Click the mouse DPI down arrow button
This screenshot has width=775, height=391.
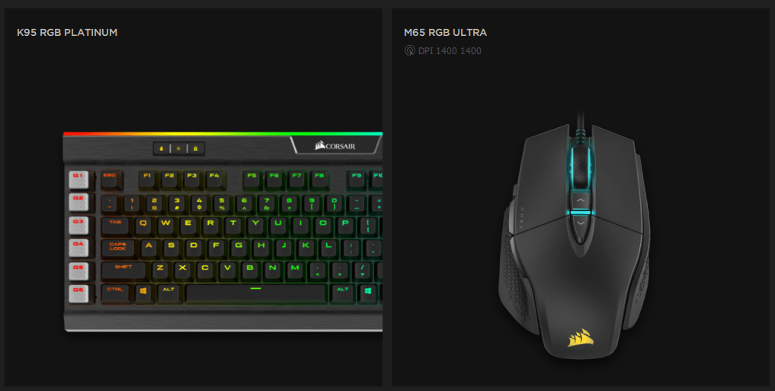tap(580, 224)
